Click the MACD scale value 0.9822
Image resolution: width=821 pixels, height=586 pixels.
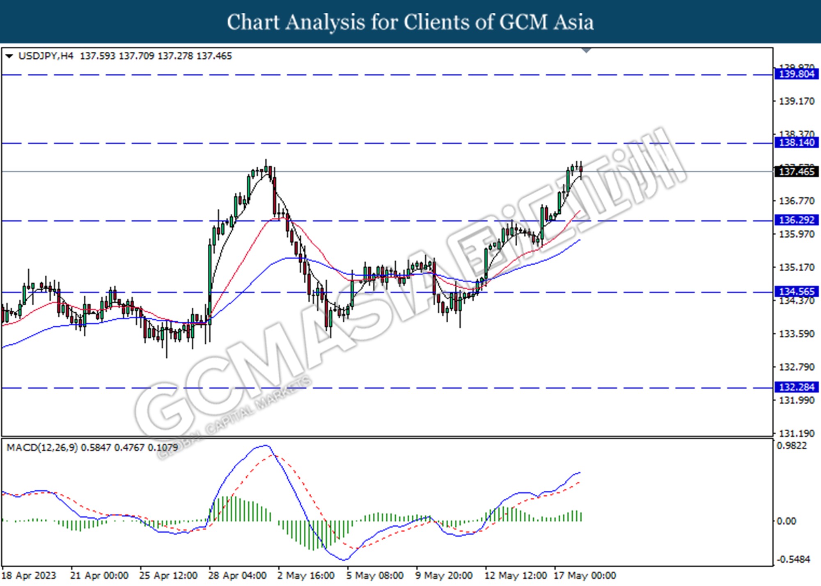791,446
